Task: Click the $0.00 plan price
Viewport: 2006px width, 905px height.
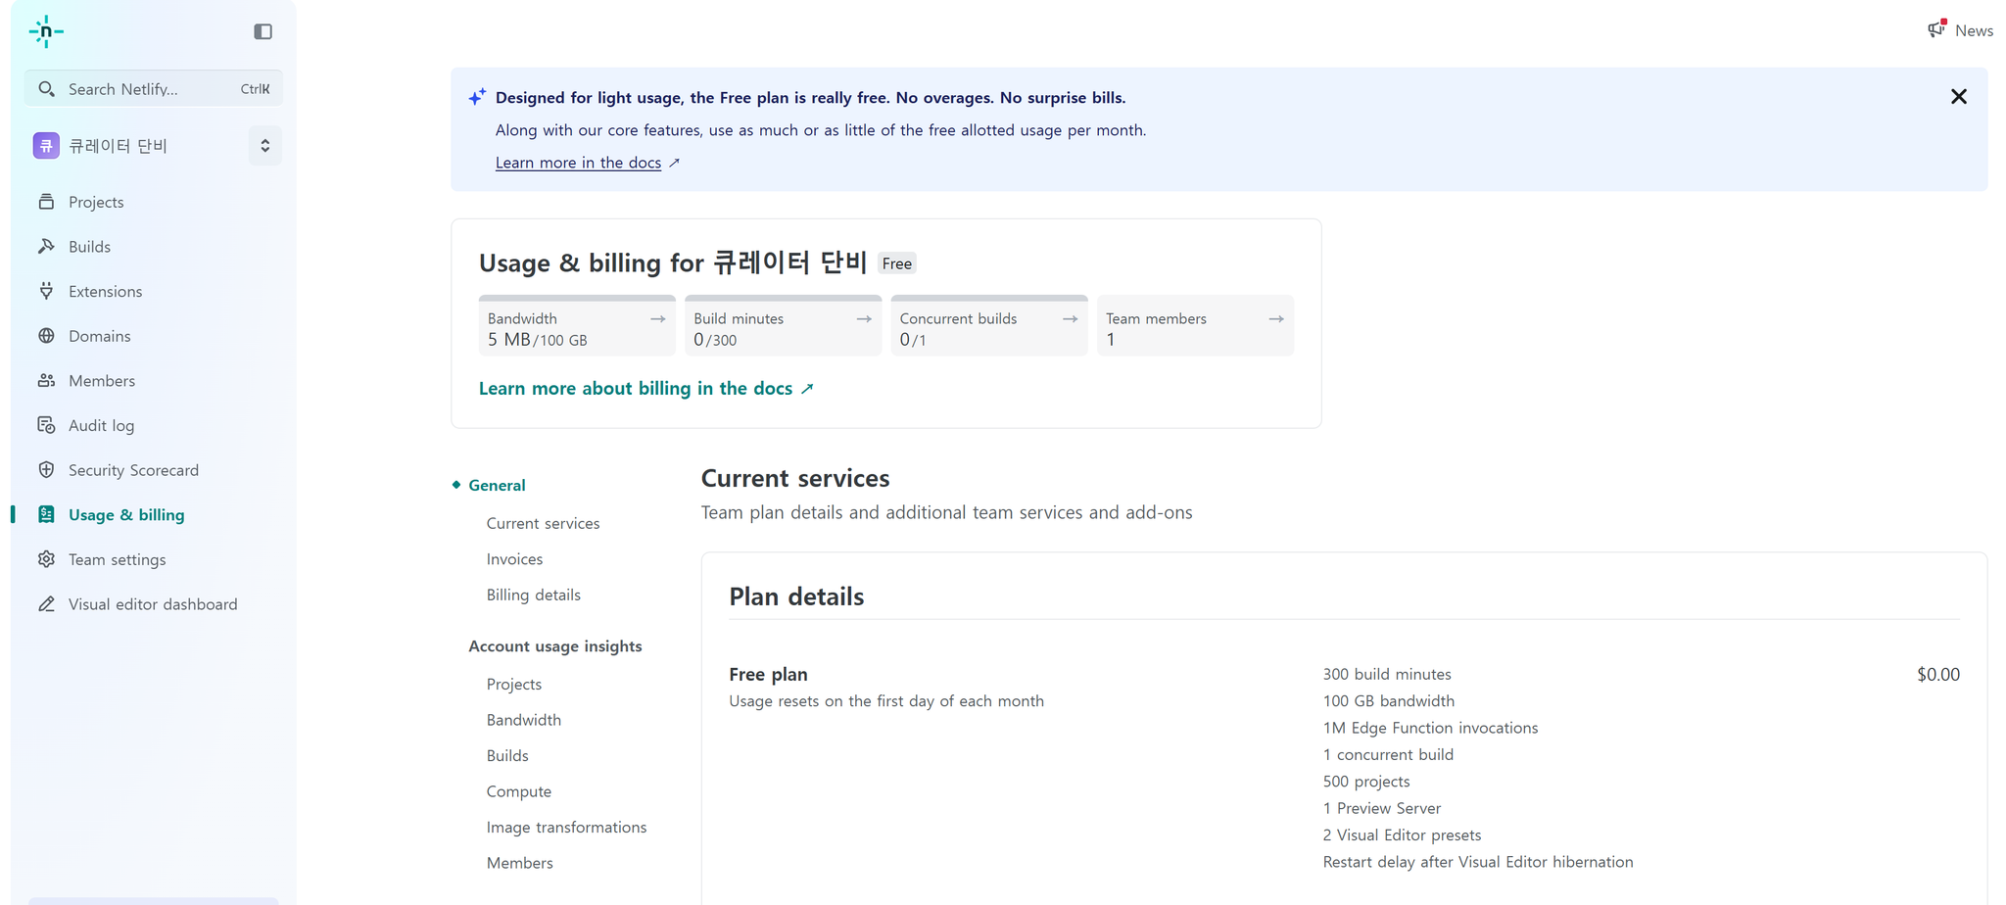Action: pos(1937,675)
